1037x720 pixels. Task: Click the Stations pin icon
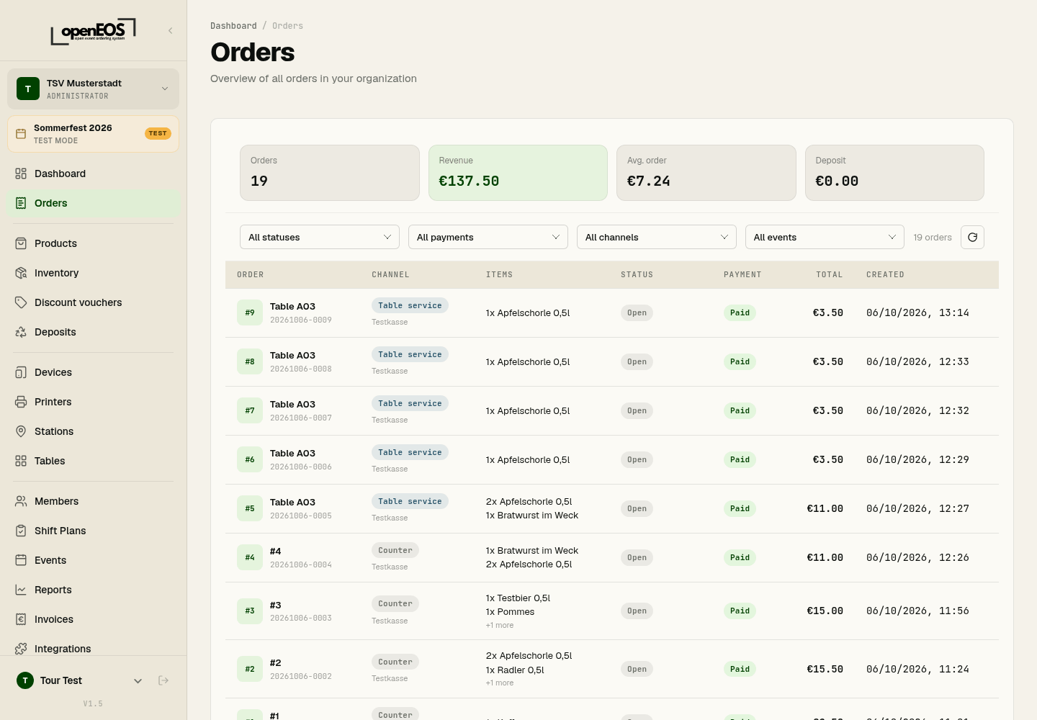click(x=21, y=431)
